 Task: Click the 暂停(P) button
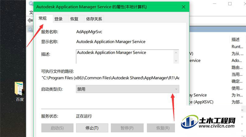click(x=127, y=128)
